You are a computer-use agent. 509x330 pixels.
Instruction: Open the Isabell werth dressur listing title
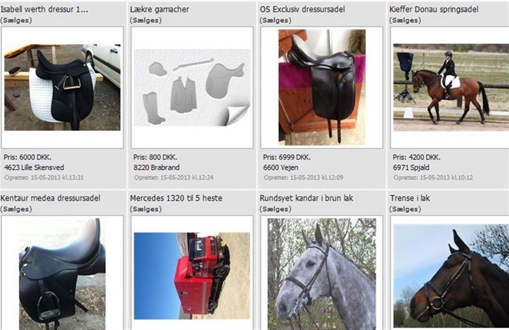(45, 9)
